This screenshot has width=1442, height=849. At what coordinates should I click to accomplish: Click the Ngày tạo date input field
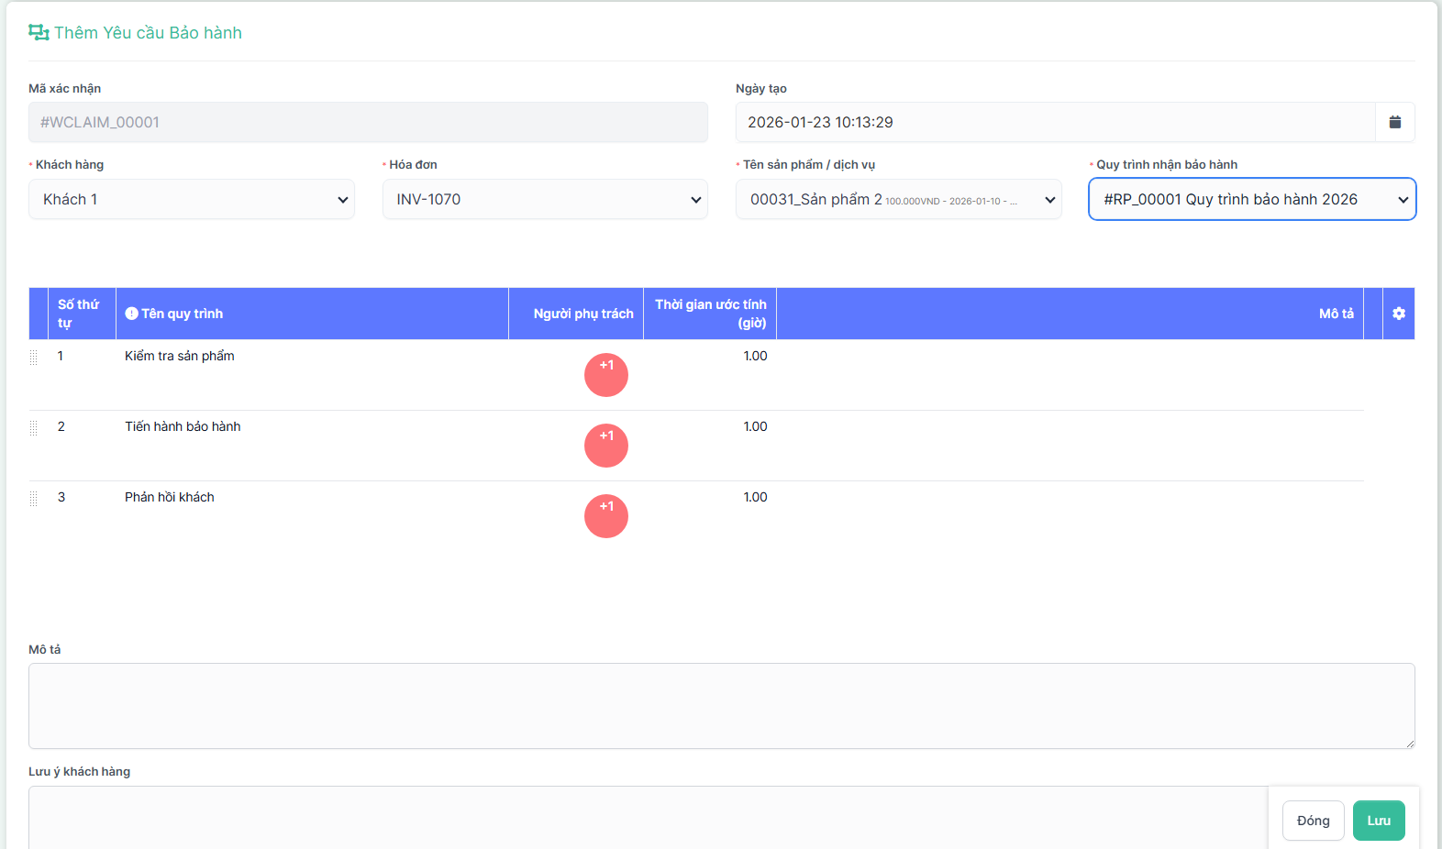(x=1055, y=122)
